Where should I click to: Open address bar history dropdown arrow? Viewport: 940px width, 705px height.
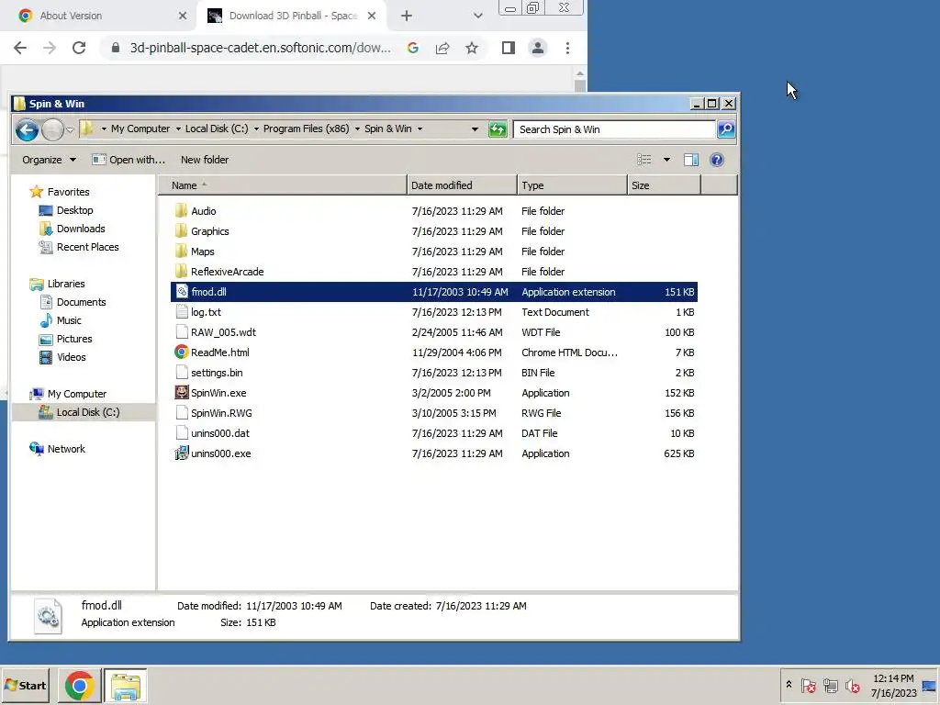coord(475,129)
